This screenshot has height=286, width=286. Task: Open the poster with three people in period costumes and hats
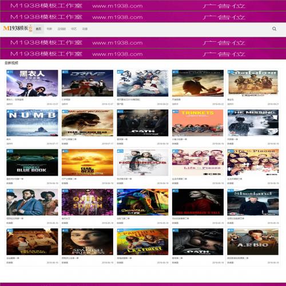point(32,202)
